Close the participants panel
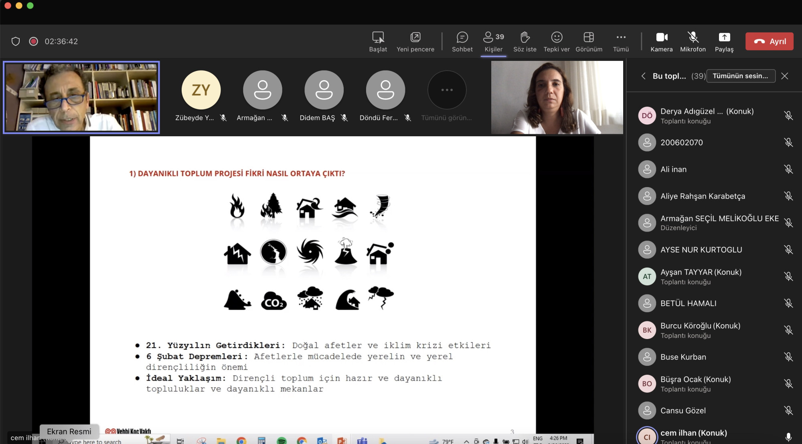802x444 pixels. point(785,76)
